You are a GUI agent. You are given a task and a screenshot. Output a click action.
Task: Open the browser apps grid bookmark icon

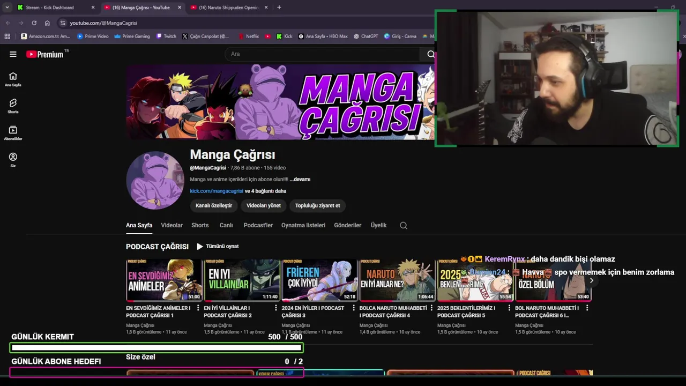tap(7, 36)
